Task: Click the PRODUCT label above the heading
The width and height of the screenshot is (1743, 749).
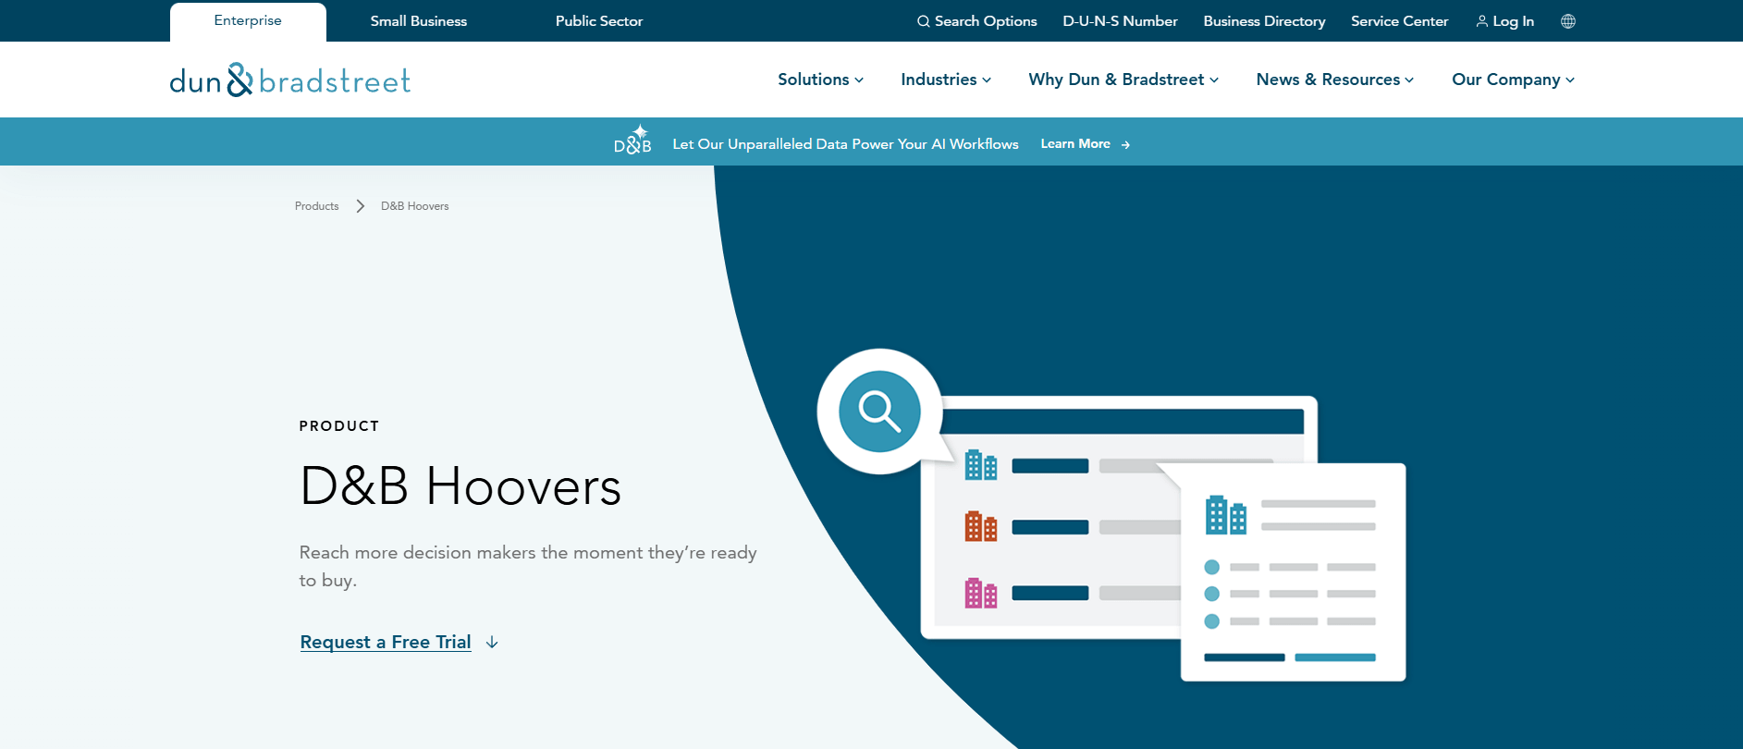Action: [x=339, y=426]
